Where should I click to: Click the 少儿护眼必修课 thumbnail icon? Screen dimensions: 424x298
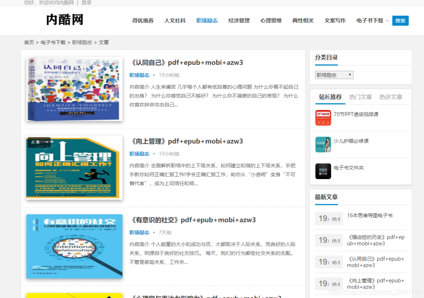click(x=323, y=144)
